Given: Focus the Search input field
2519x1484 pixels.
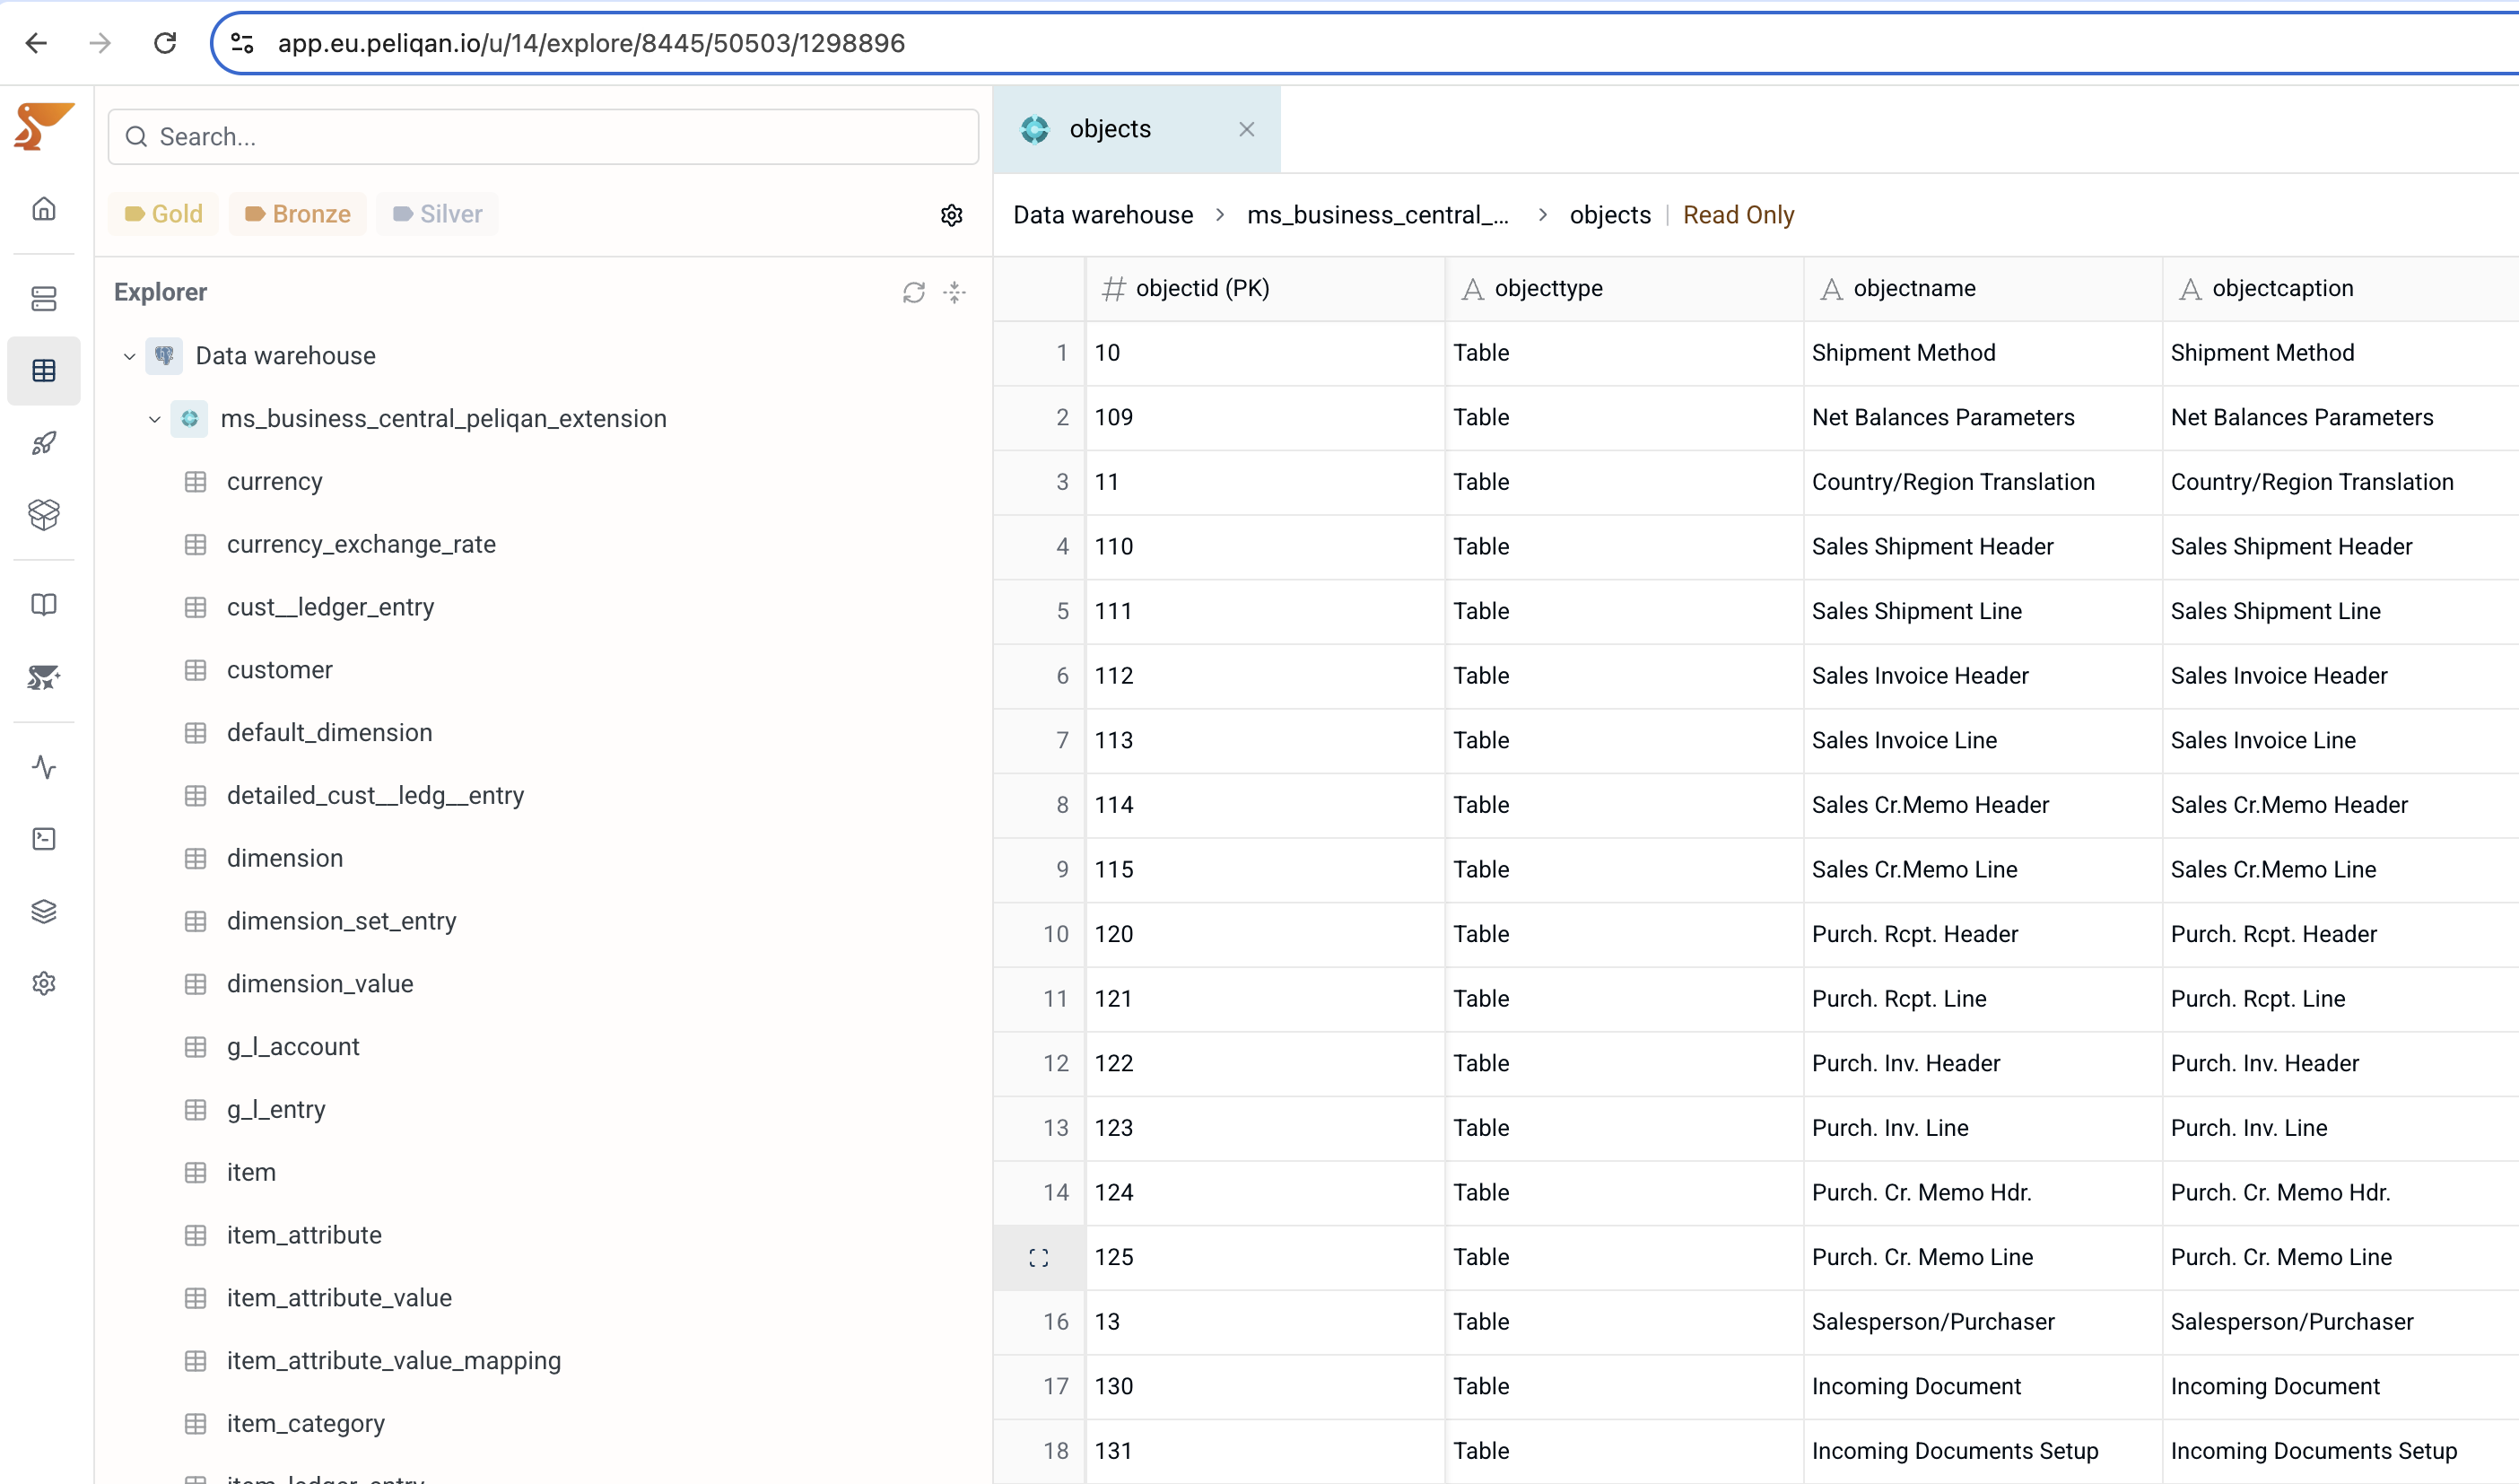Looking at the screenshot, I should click(x=543, y=137).
